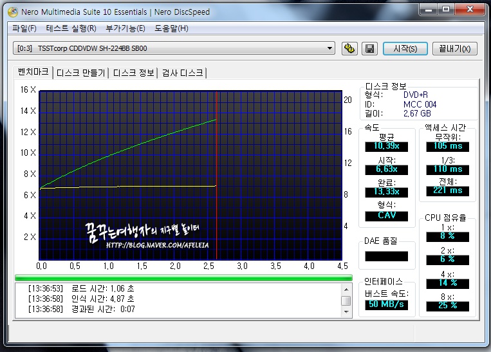Click the log scrollbar up arrow
The height and width of the screenshot is (352, 491).
346,289
